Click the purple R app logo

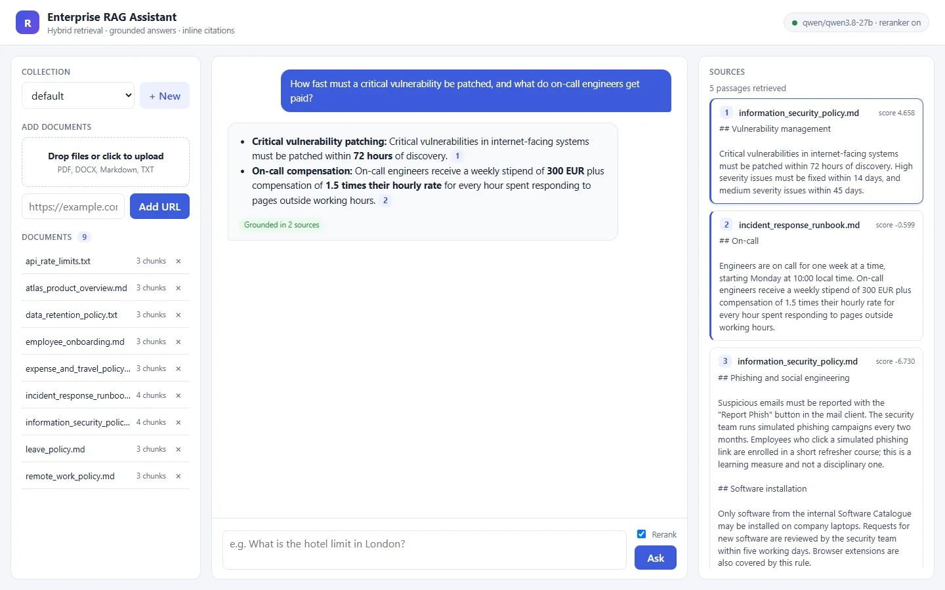click(28, 22)
